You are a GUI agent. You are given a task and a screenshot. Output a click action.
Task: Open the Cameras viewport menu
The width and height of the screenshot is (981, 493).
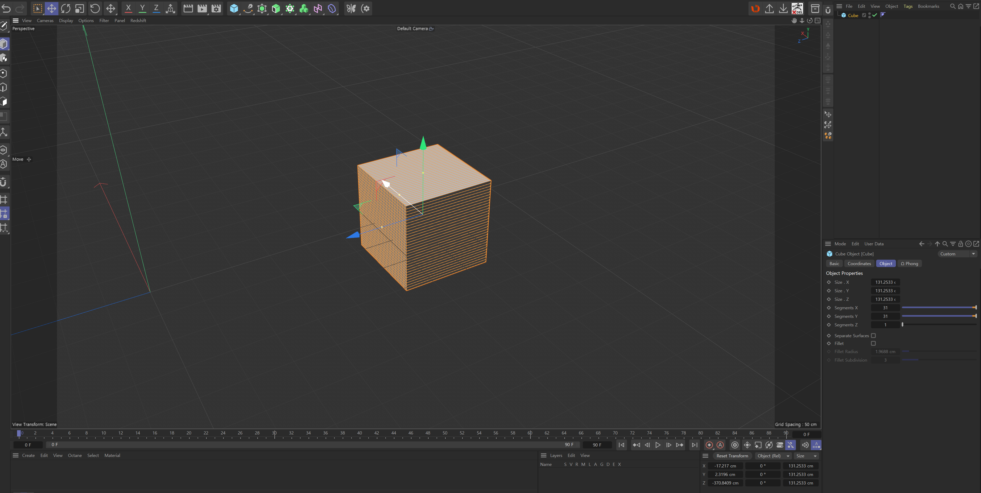click(x=45, y=21)
